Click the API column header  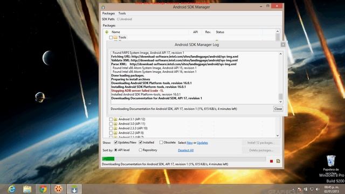coord(195,32)
